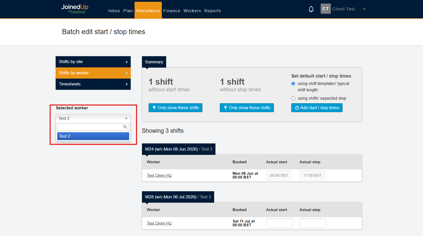The height and width of the screenshot is (236, 423).
Task: Select the Summary tab
Action: point(154,62)
